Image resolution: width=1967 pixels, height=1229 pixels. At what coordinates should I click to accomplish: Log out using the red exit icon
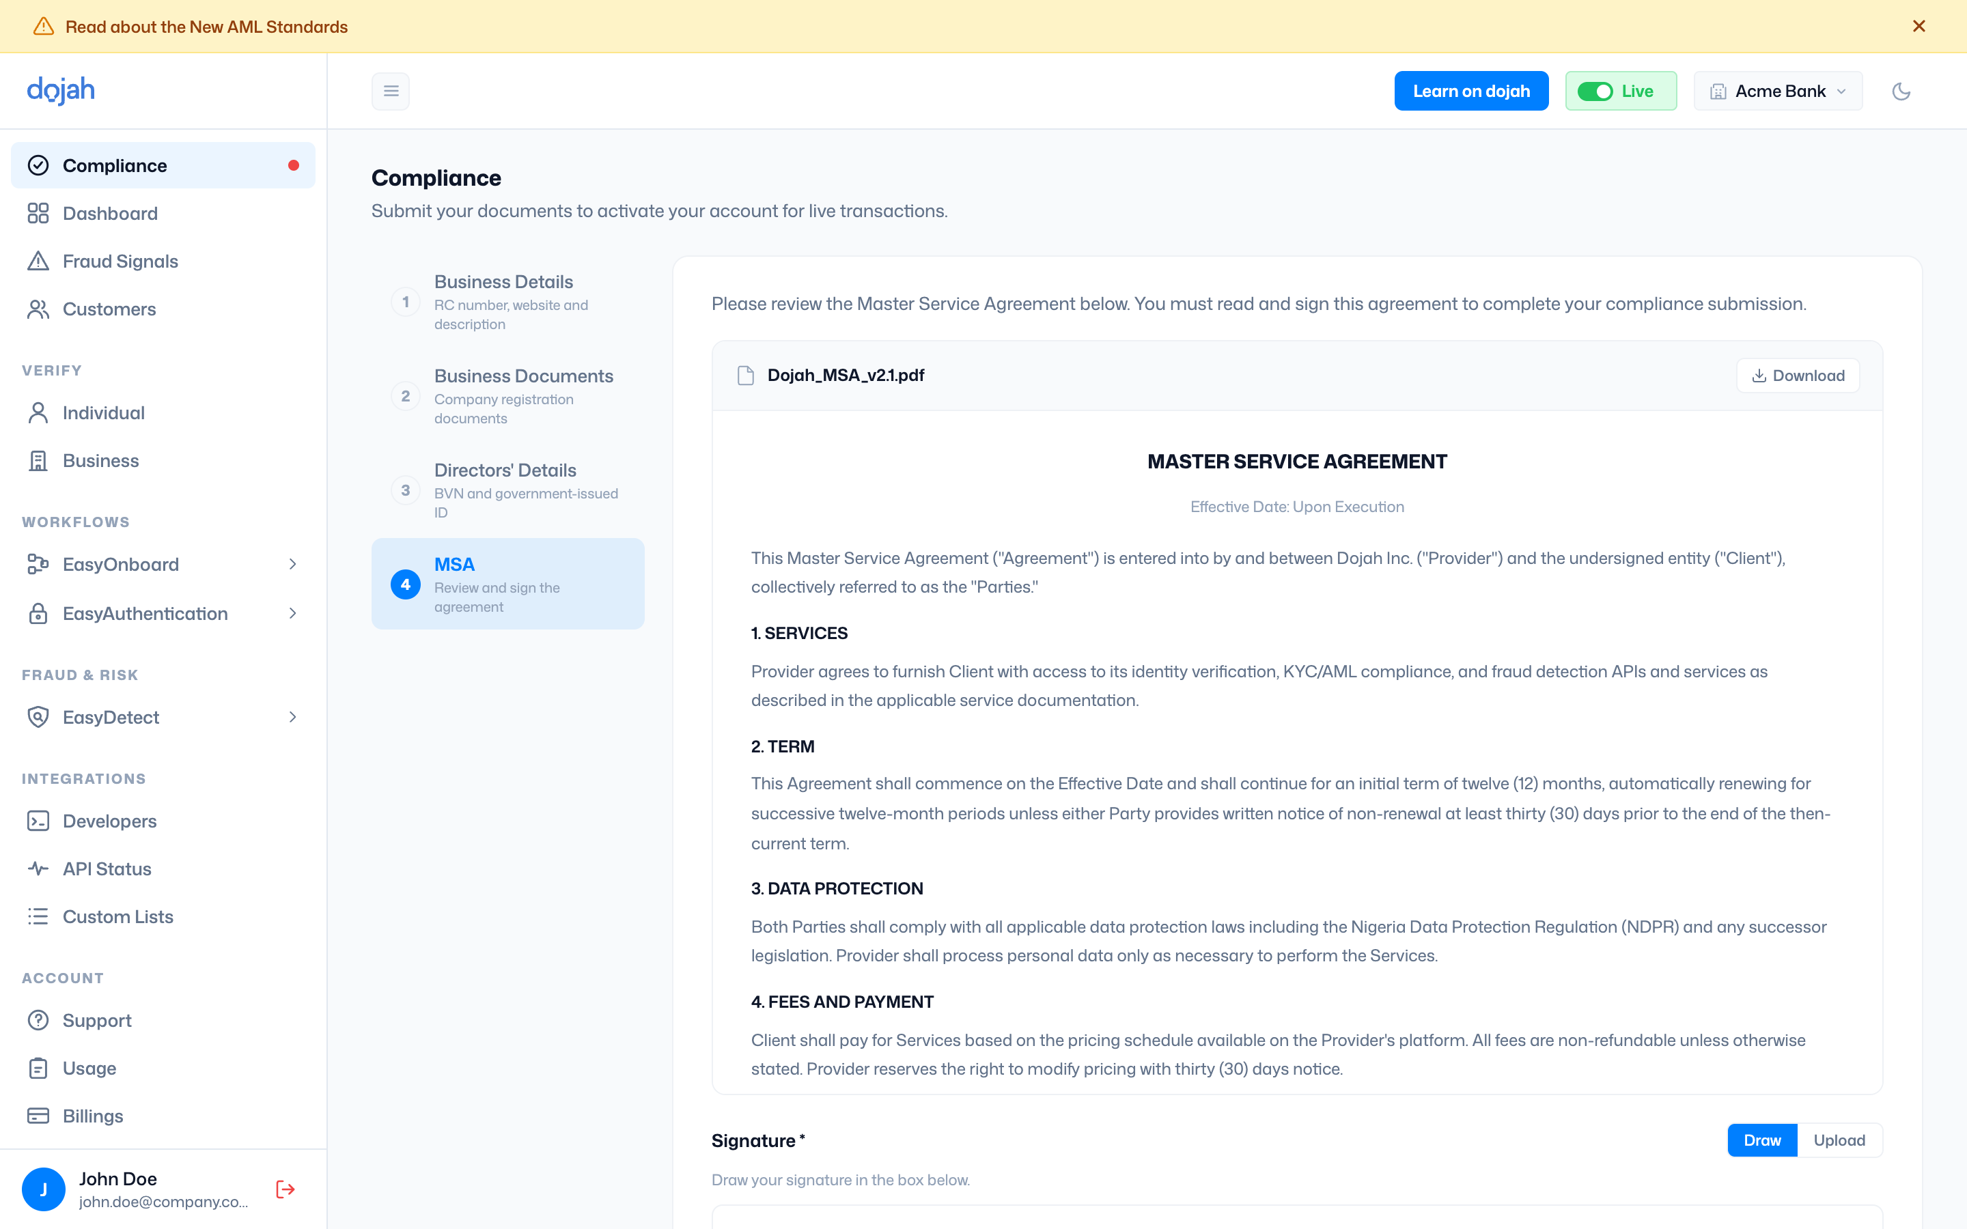coord(285,1189)
